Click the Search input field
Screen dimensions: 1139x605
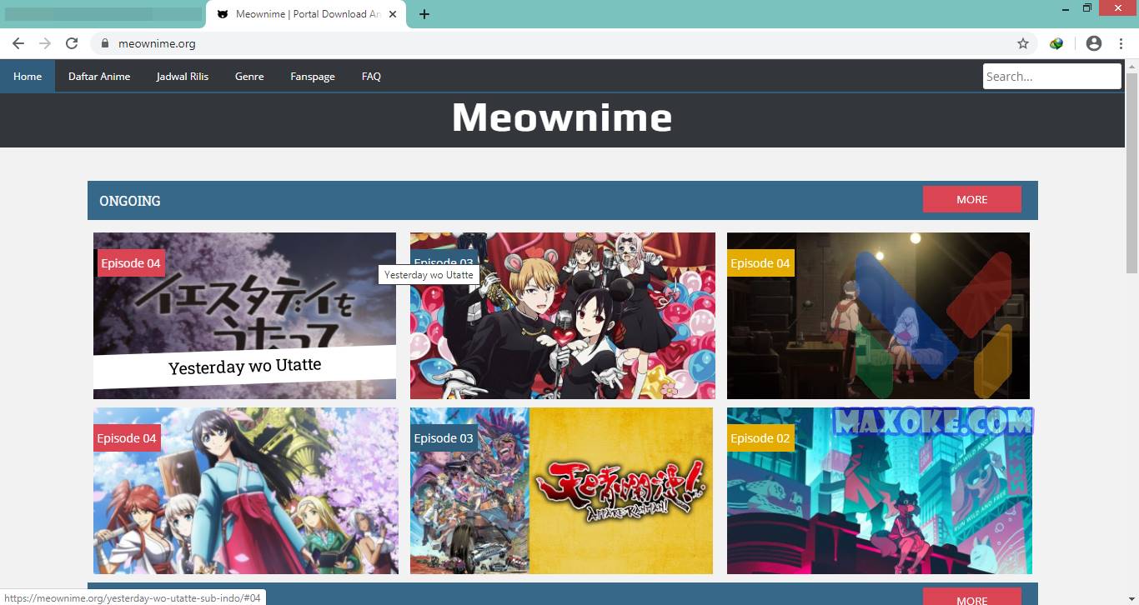tap(1052, 76)
